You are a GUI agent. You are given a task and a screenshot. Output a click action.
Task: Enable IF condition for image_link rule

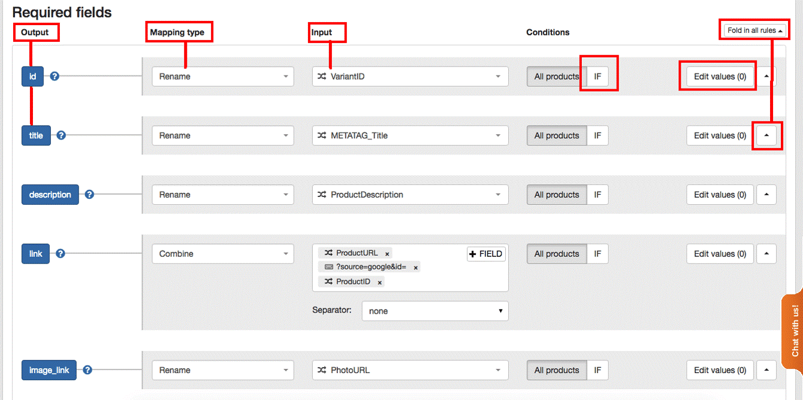point(597,370)
